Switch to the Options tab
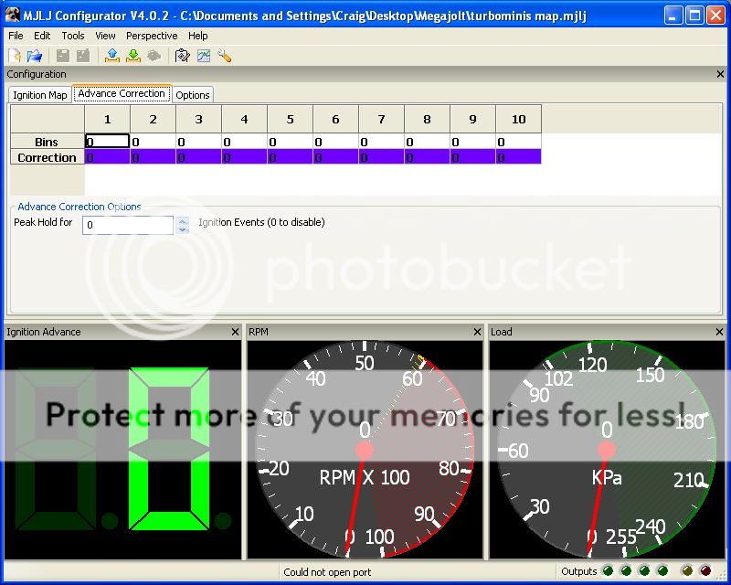This screenshot has width=731, height=585. click(x=193, y=95)
